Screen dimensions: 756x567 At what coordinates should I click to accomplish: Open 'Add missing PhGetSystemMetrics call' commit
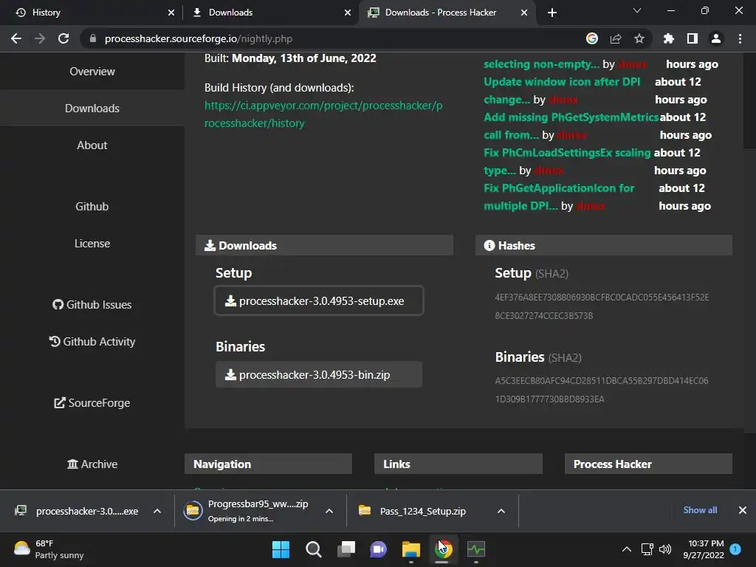(571, 126)
